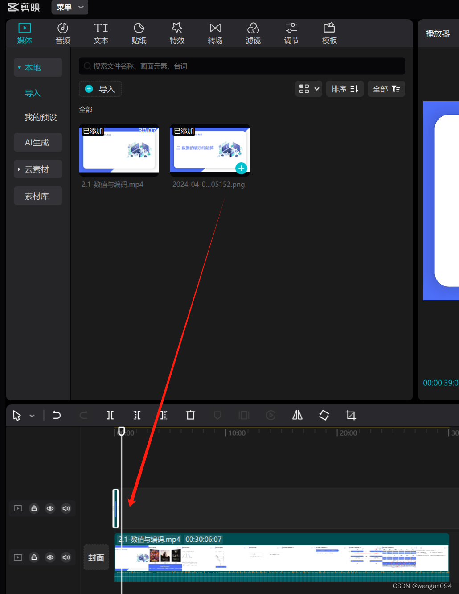Select 导入 in the left sidebar

click(x=33, y=93)
